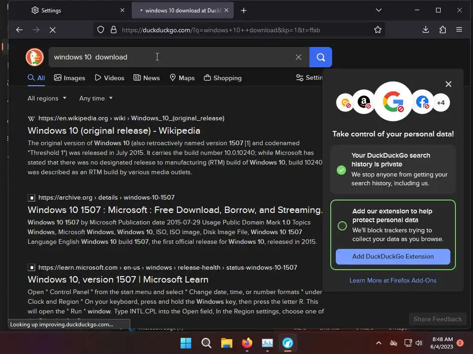Expand the All regions dropdown
The height and width of the screenshot is (354, 473).
47,99
